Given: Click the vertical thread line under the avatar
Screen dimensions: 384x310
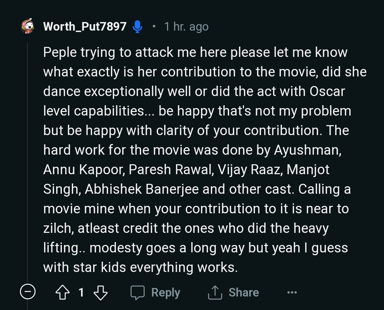Looking at the screenshot, I should point(28,160).
